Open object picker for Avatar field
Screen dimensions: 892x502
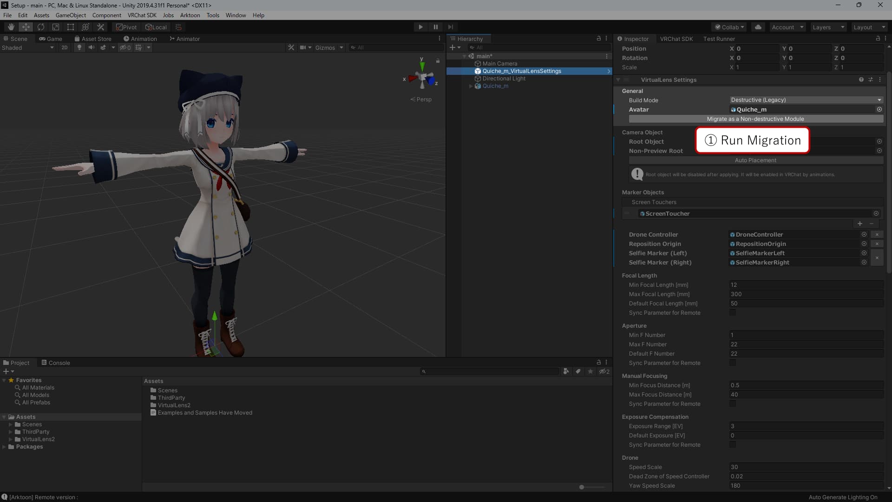pos(879,110)
